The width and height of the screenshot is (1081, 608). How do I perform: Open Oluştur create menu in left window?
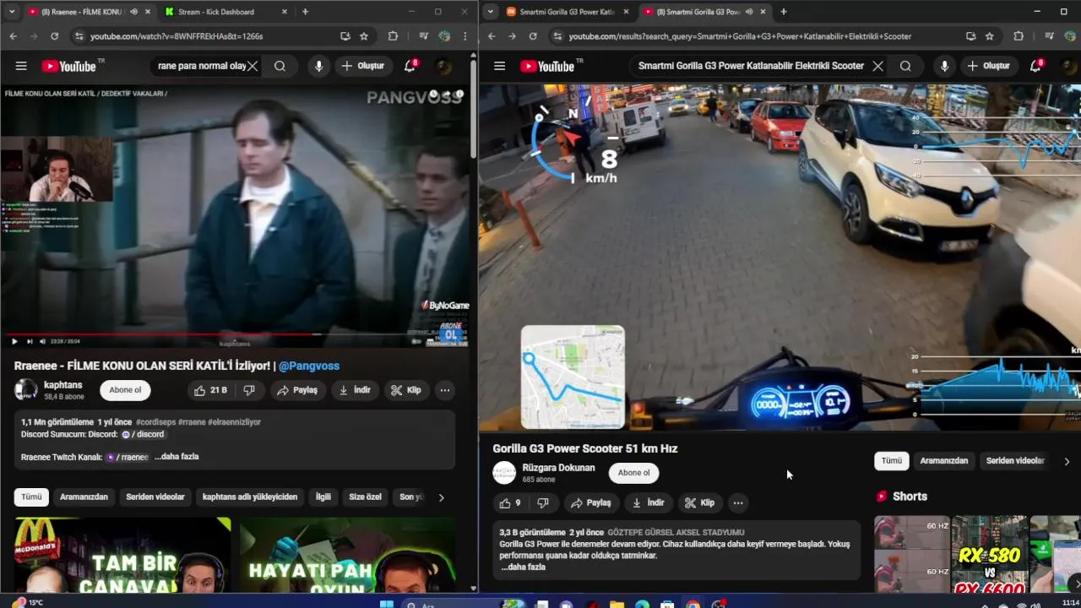coord(362,66)
